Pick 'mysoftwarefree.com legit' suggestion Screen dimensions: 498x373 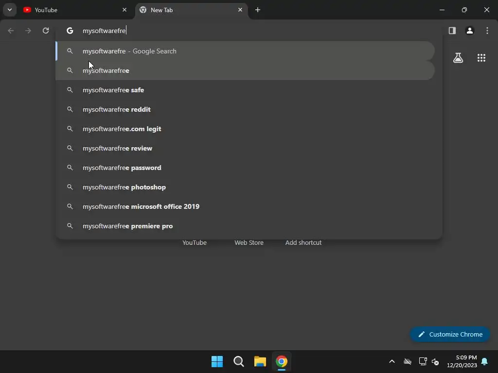pos(245,129)
